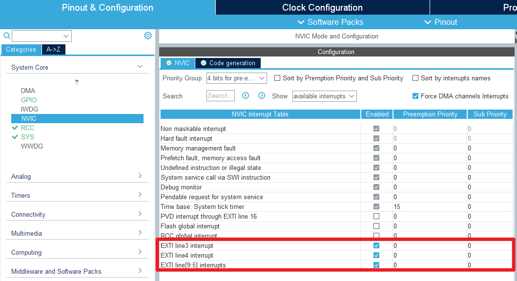Select DMA in System Core list
Viewport: 517px width, 281px height.
(x=28, y=91)
